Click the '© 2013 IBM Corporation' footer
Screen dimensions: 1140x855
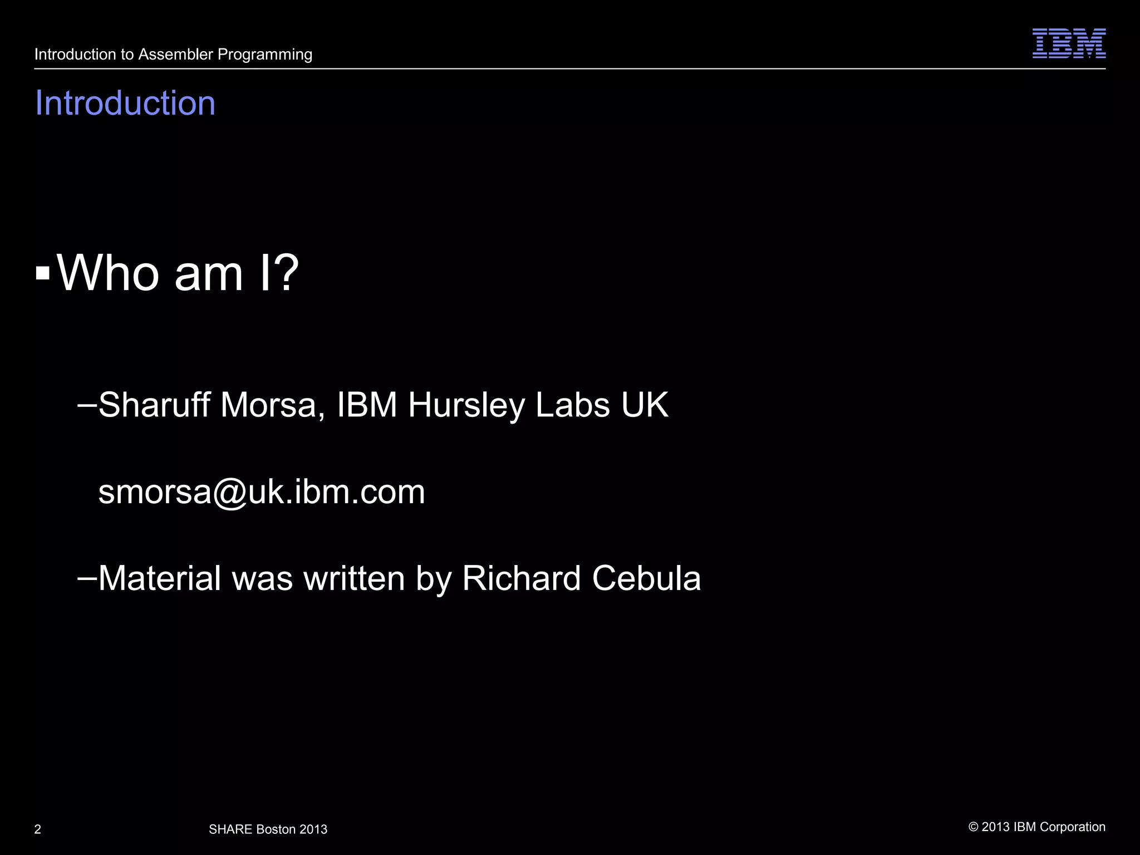click(x=1037, y=827)
